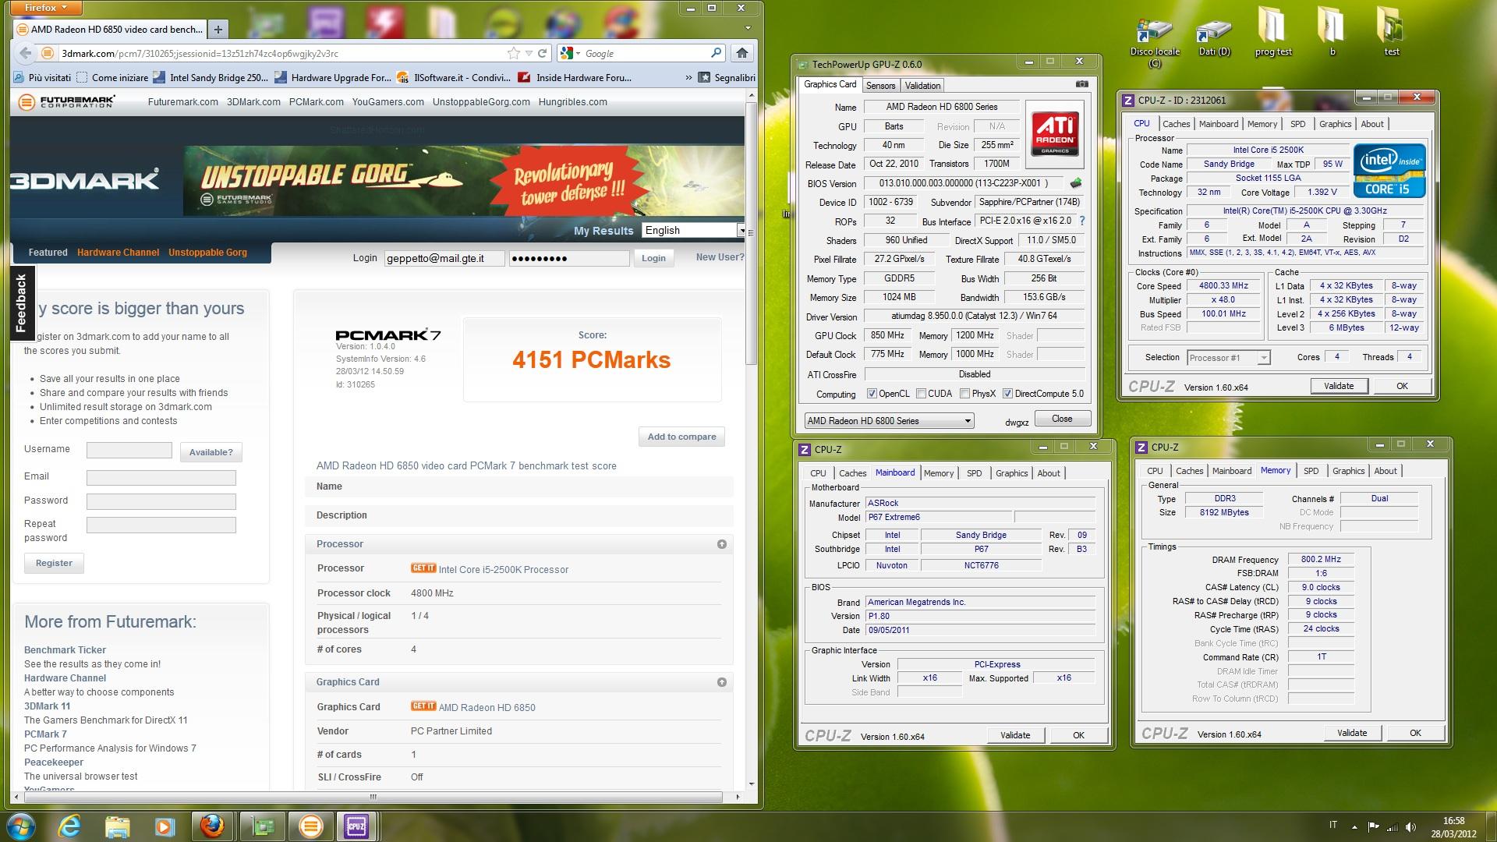Open the AMD Radeon HD 6800 Series selector

point(889,421)
